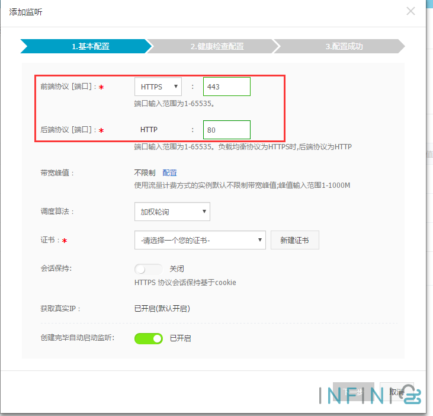This screenshot has height=416, width=433.
Task: Disable the 创建完毕自动启动监听 toggle
Action: coord(149,338)
